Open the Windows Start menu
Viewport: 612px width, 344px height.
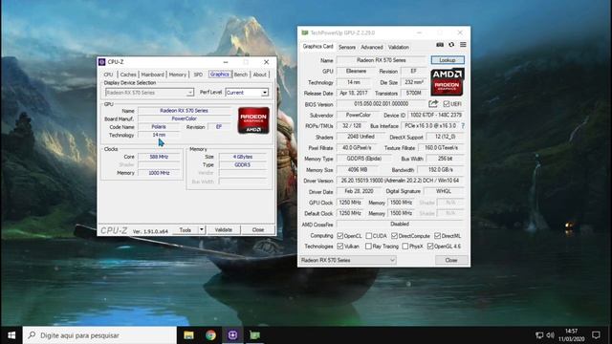point(11,335)
